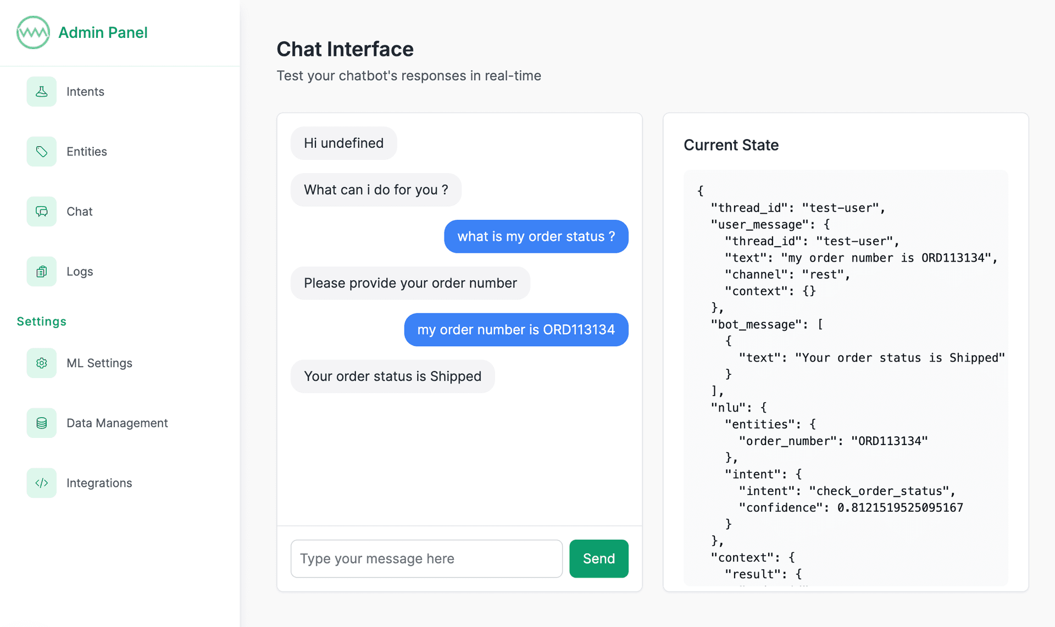The image size is (1055, 627).
Task: Go to the Intents menu item
Action: tap(85, 91)
